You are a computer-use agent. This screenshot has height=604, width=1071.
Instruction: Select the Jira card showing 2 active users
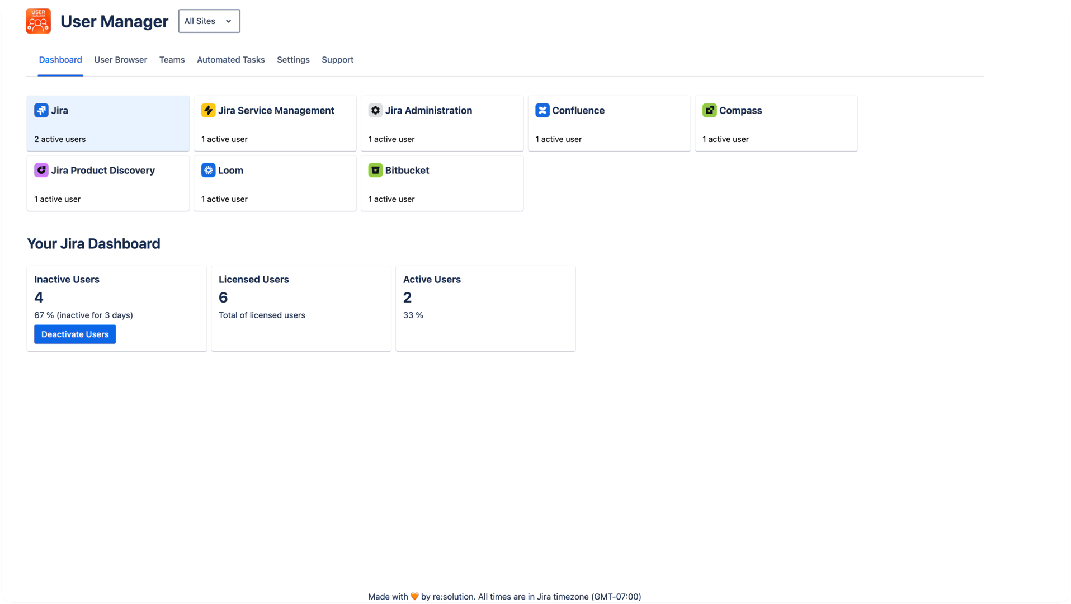point(107,123)
